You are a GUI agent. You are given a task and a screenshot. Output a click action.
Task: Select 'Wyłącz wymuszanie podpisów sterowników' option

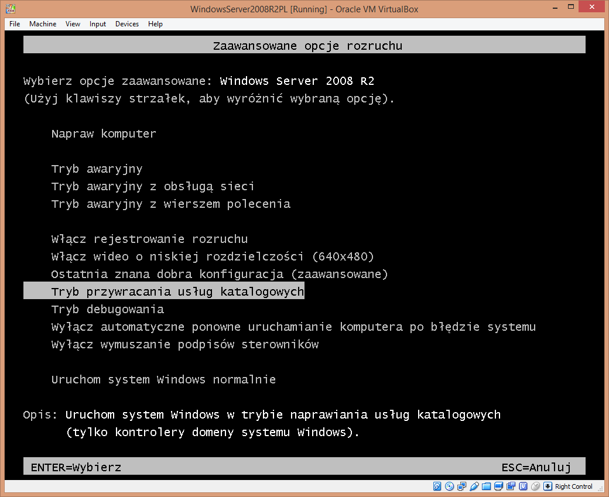tap(185, 345)
